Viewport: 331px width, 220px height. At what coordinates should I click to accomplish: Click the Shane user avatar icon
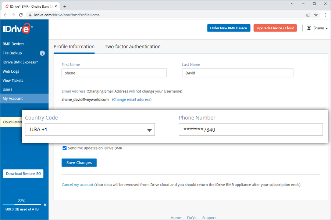click(309, 28)
